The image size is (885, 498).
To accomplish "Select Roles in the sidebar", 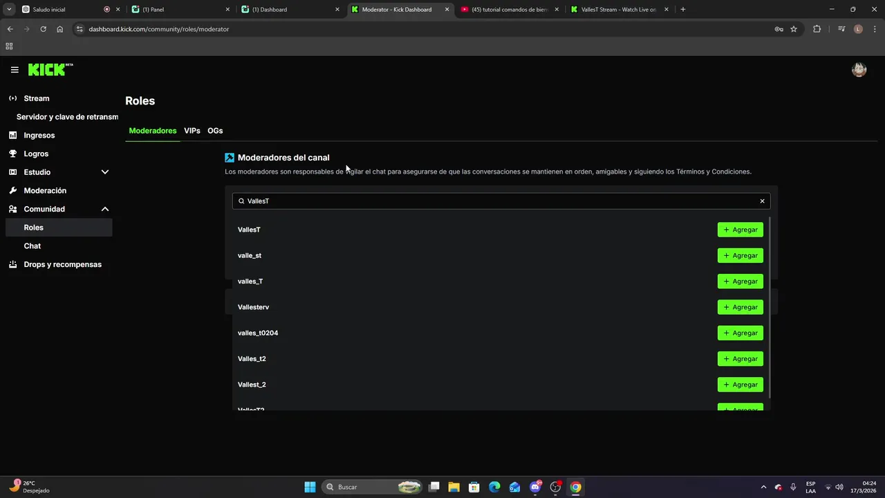I will [x=59, y=228].
